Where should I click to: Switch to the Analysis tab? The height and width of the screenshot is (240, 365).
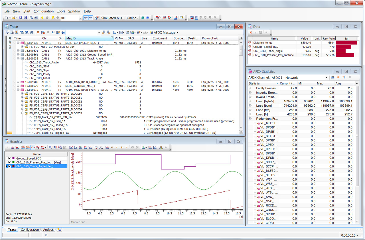(48, 229)
